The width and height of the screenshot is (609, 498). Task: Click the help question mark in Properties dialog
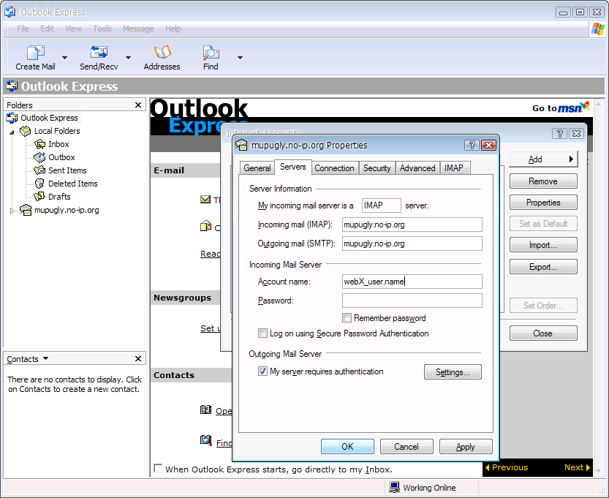pos(472,146)
